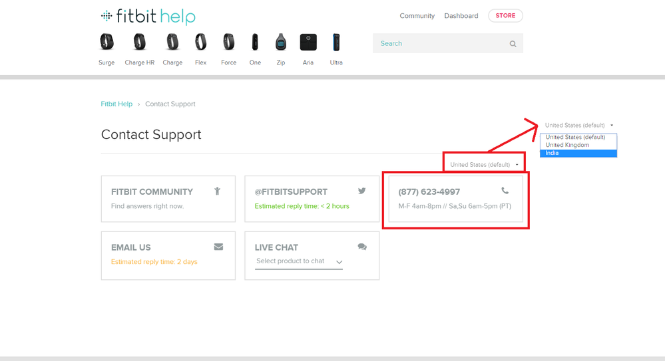Click 'Find answers right now.' text

[x=147, y=206]
